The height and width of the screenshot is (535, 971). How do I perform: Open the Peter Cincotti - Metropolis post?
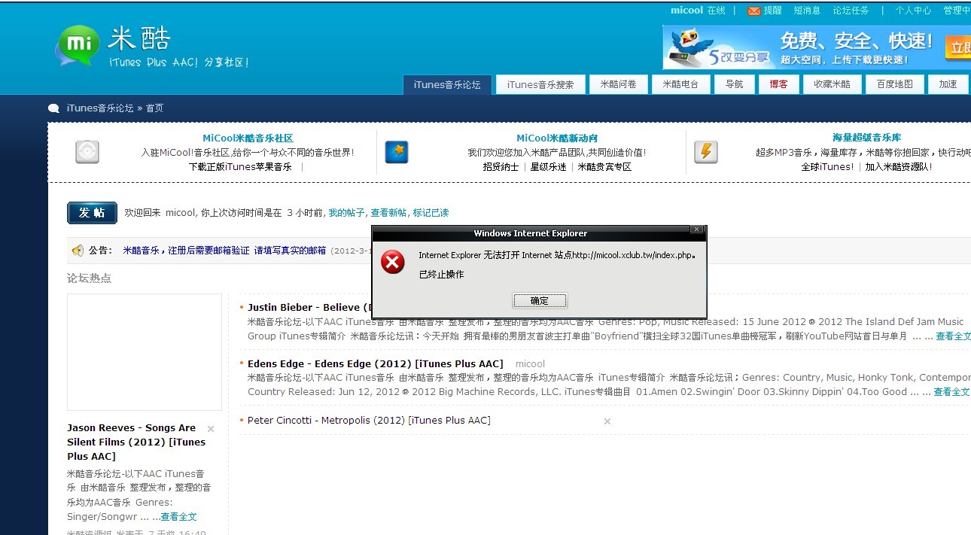point(369,421)
